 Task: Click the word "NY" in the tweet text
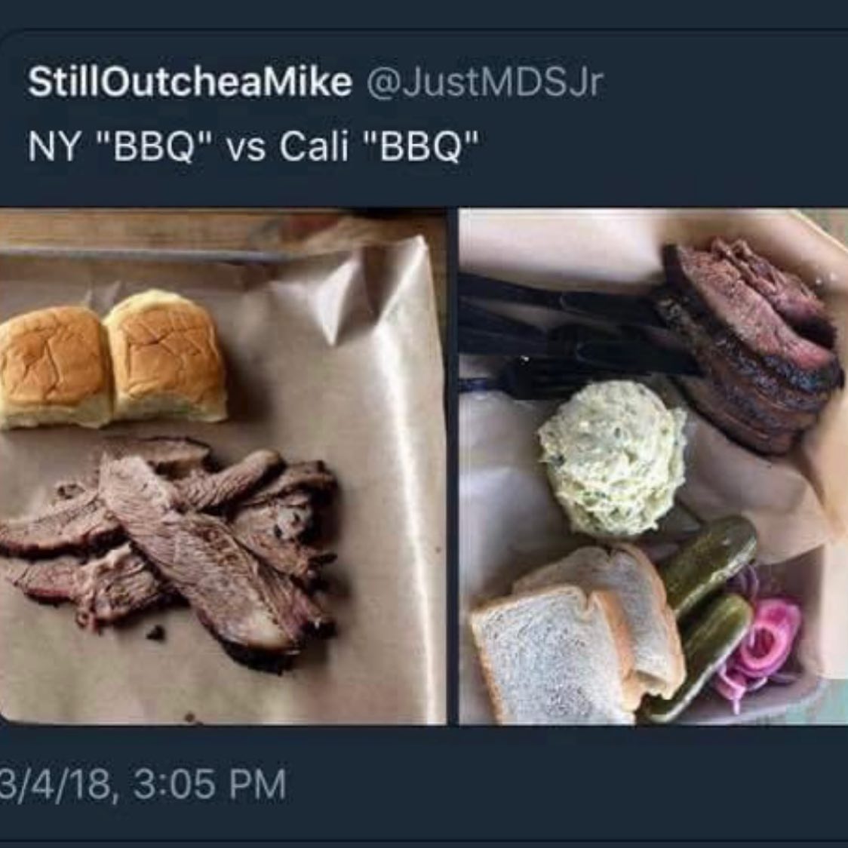[54, 146]
